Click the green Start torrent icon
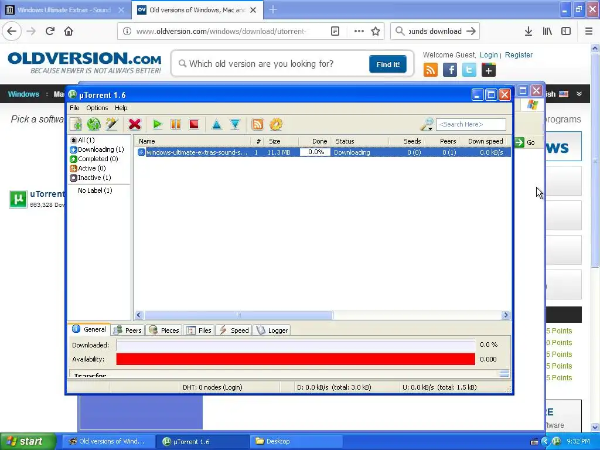Viewport: 600px width, 450px height. tap(157, 124)
